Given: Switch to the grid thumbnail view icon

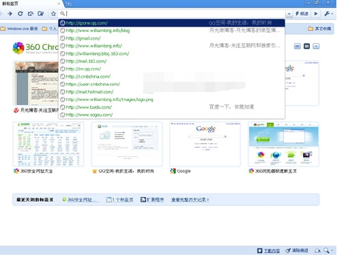Looking at the screenshot, I should 306,46.
